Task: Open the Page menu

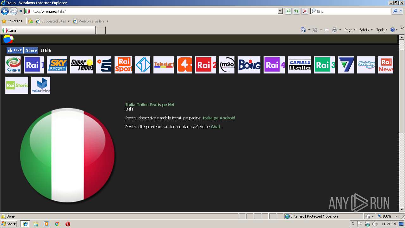Action: 350,30
